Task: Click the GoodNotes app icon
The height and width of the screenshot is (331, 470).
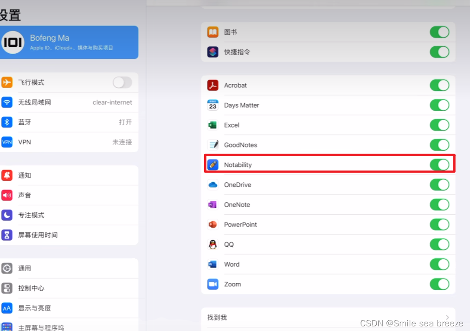Action: pos(213,145)
